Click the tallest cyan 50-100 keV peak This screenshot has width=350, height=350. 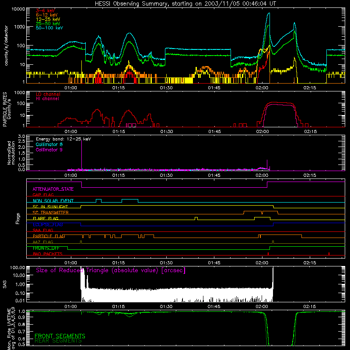point(269,14)
